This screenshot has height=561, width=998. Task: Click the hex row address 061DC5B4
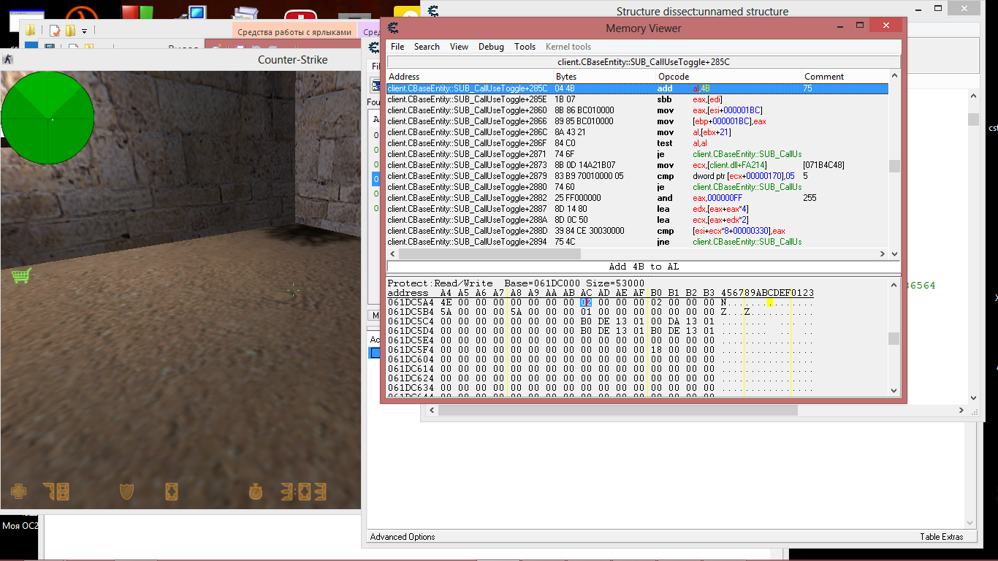[x=411, y=312]
